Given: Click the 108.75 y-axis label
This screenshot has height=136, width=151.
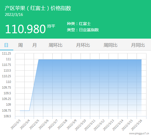Looking at the screenshot, I should [7, 110].
